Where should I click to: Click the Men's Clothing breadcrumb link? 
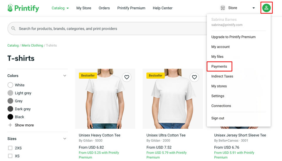pyautogui.click(x=32, y=45)
